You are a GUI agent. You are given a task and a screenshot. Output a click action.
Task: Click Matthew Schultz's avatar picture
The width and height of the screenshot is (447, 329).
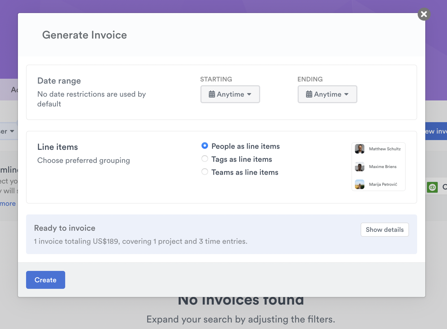click(x=360, y=149)
